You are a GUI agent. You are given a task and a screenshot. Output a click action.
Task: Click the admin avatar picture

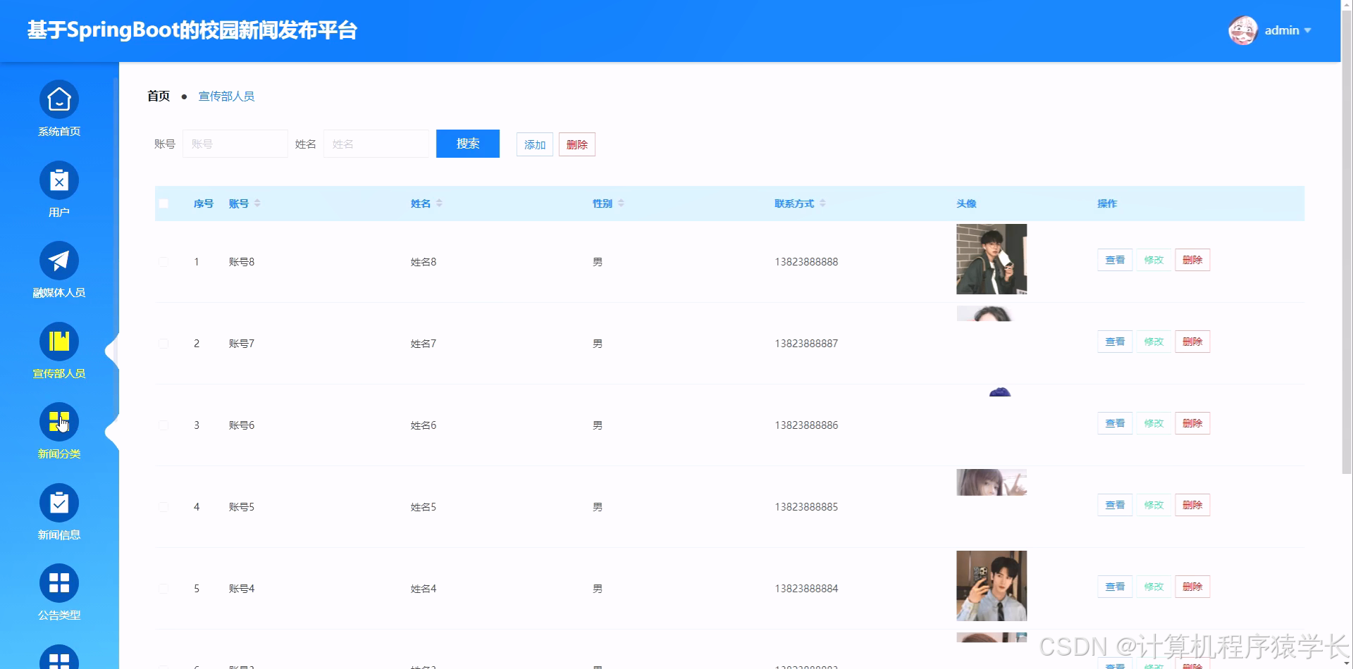(x=1243, y=30)
